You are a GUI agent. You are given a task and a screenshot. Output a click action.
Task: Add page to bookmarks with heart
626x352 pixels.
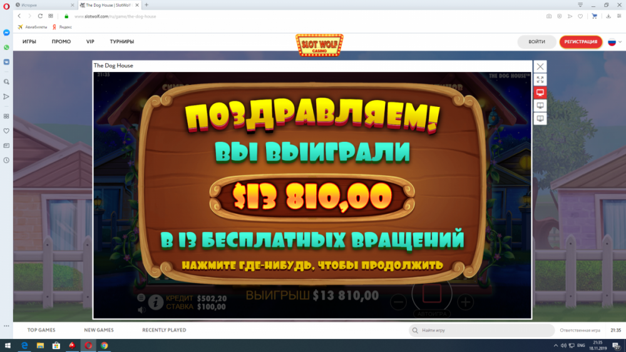(580, 16)
